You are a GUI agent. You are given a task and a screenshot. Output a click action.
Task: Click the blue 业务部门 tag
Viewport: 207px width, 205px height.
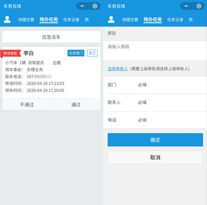click(76, 53)
